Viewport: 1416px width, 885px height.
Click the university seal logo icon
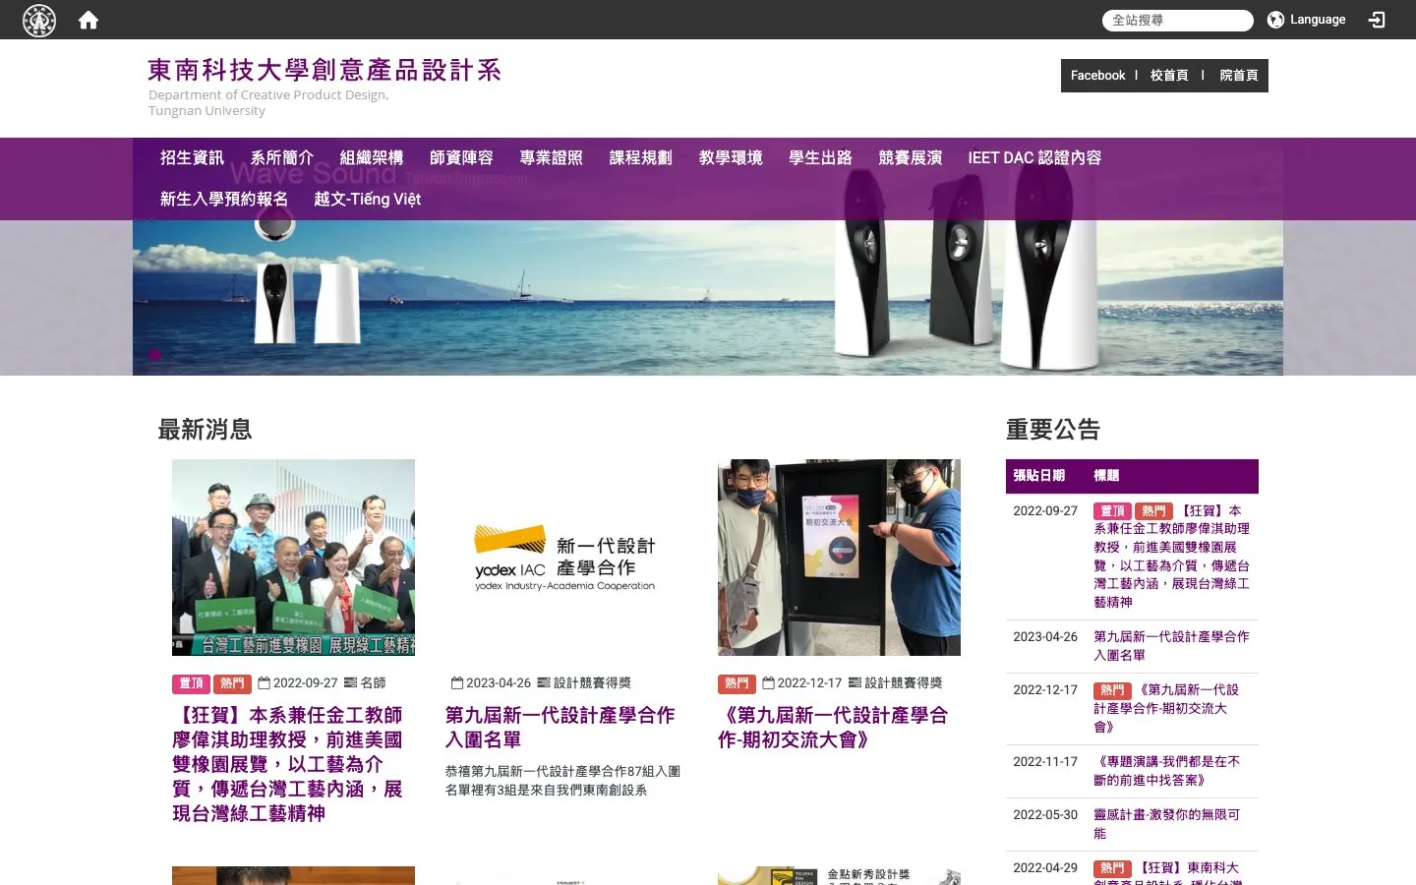pos(39,20)
